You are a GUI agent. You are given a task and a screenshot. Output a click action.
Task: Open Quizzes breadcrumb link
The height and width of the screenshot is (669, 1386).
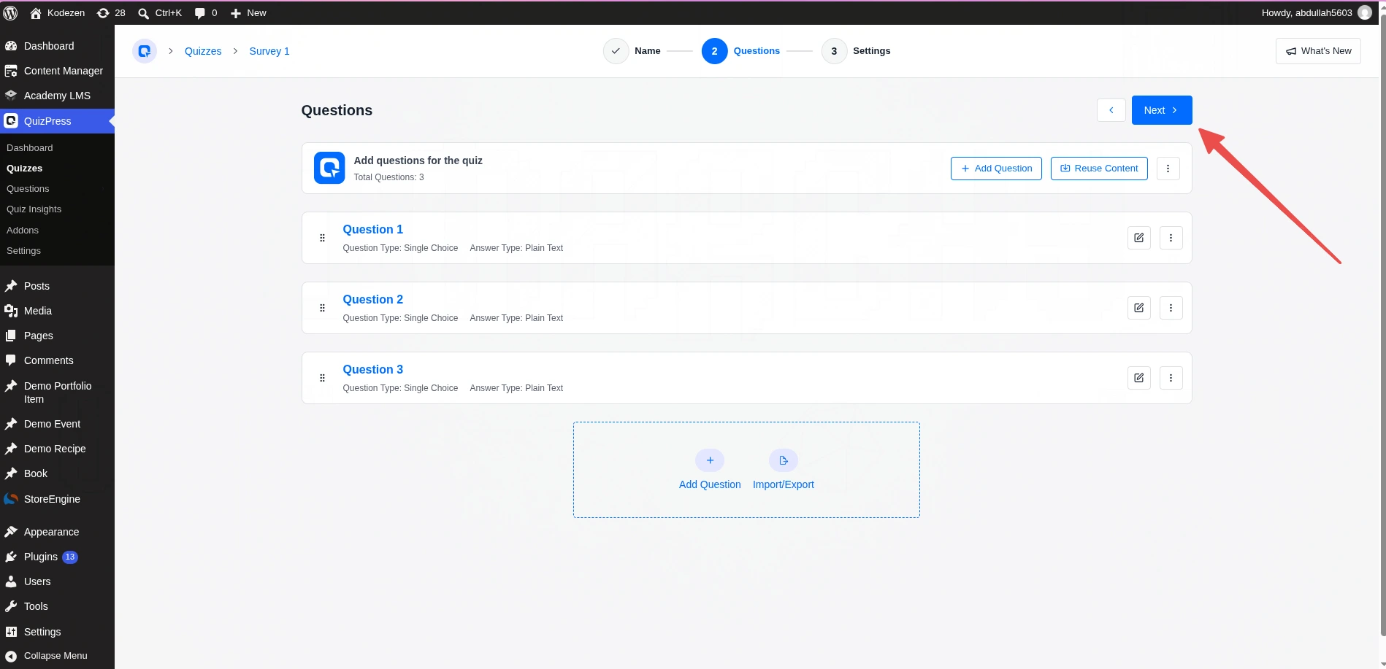[203, 51]
